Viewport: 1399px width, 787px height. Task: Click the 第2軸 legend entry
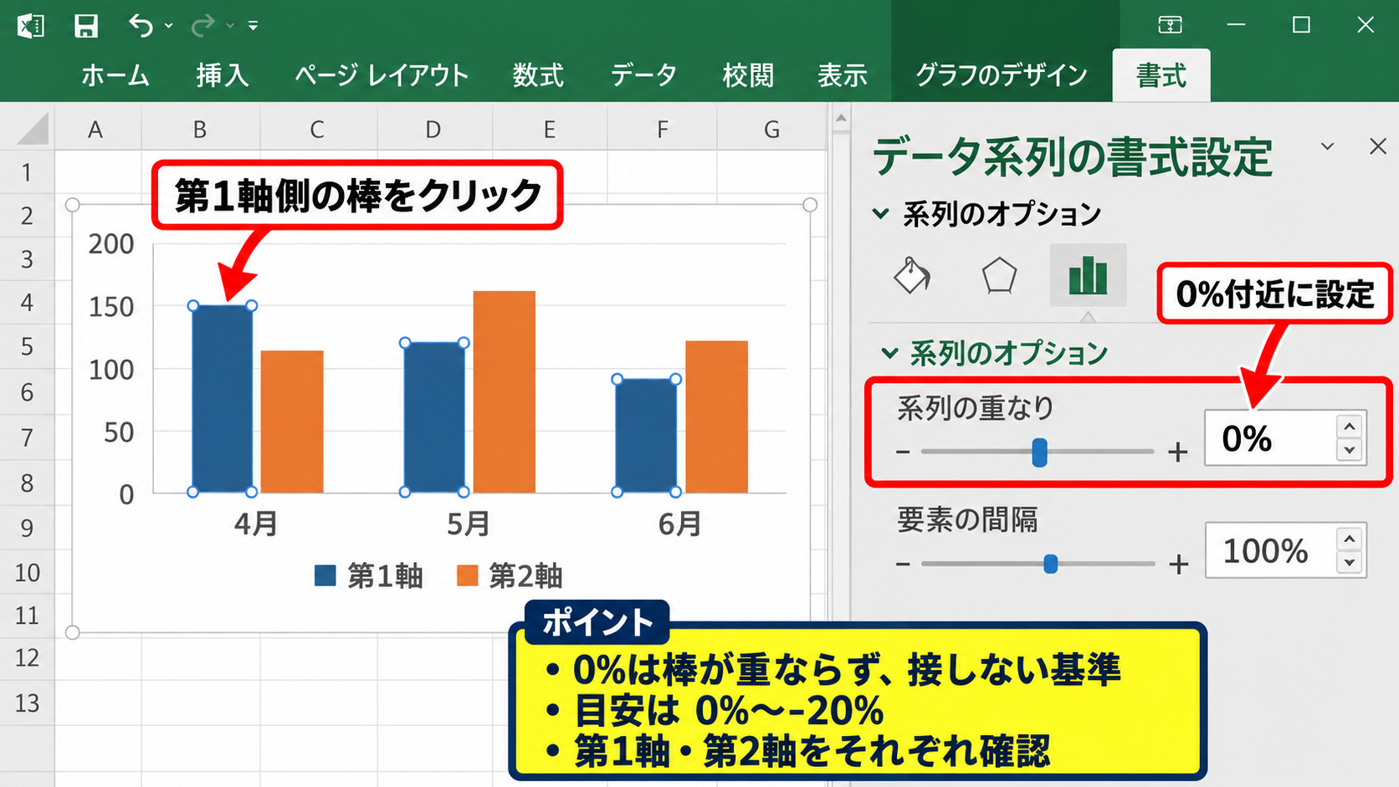tap(510, 576)
